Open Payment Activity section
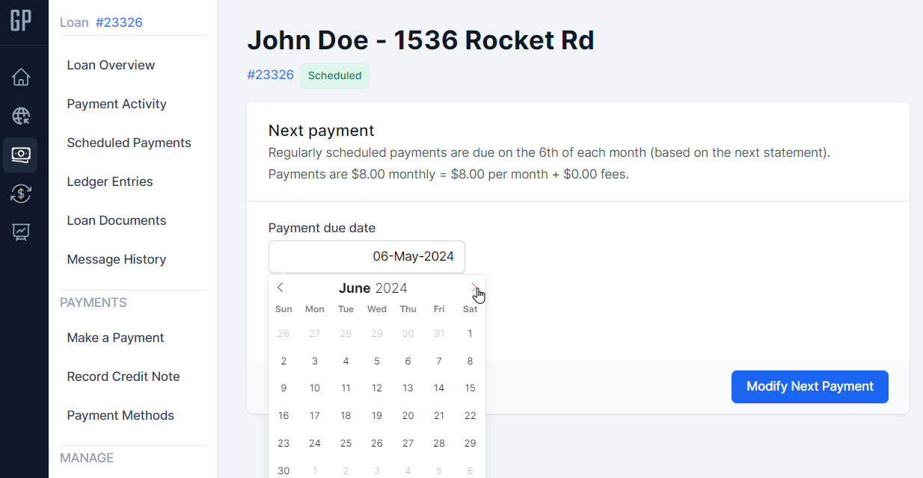This screenshot has width=923, height=478. [x=117, y=104]
